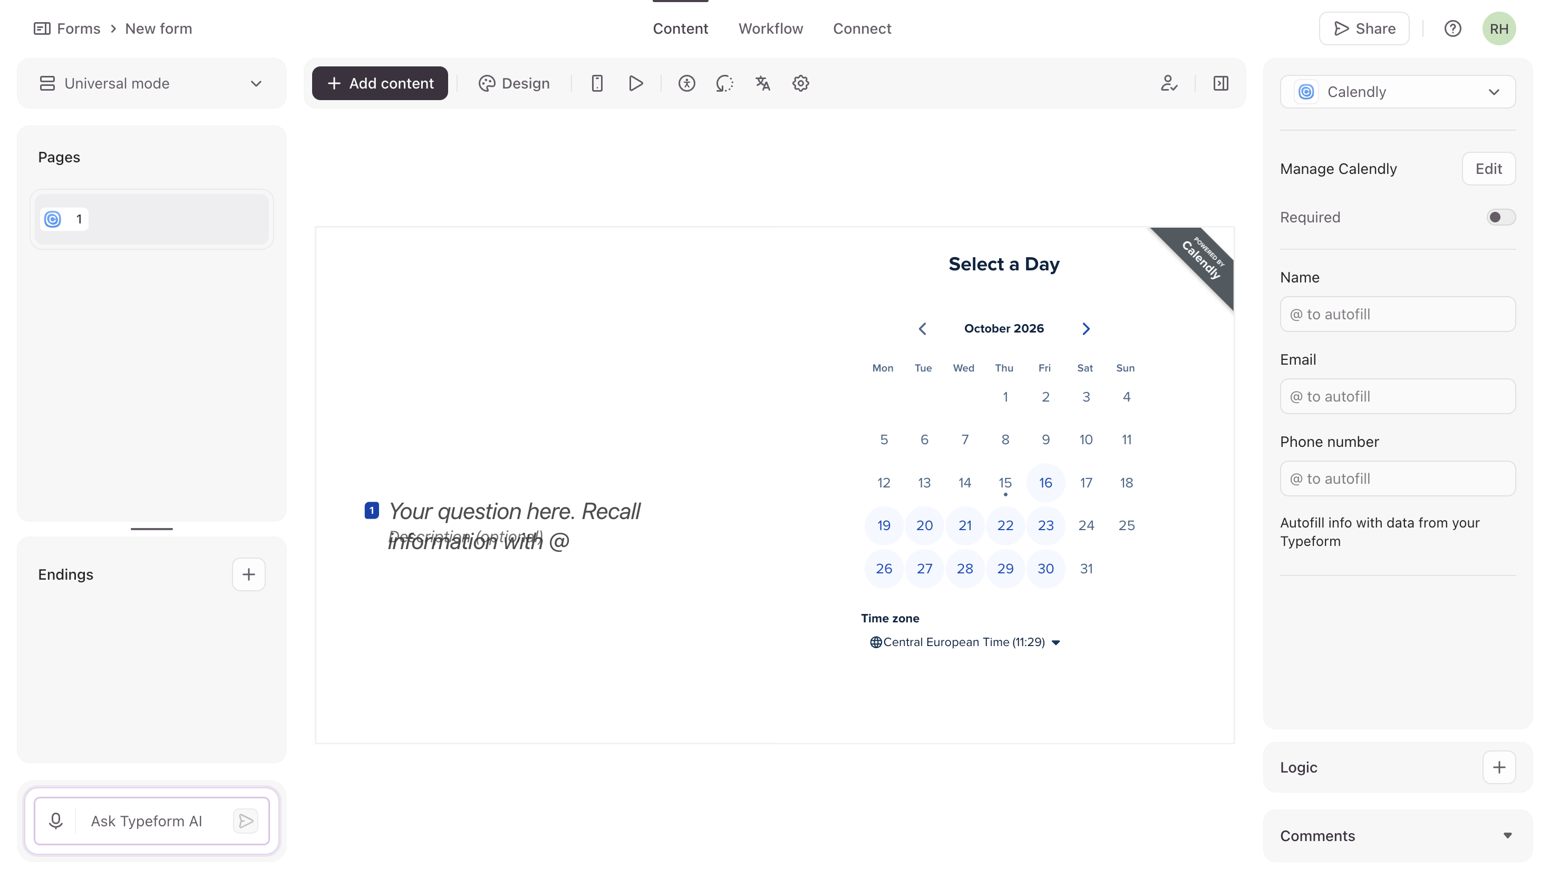The width and height of the screenshot is (1550, 879).
Task: Collapse the right sidebar panel icon
Action: point(1221,83)
